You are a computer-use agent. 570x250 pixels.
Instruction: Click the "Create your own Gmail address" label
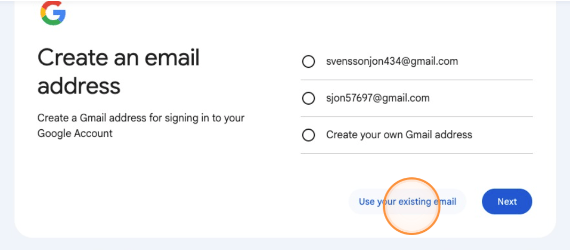399,135
